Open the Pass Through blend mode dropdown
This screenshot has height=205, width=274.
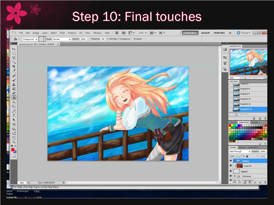coord(240,152)
